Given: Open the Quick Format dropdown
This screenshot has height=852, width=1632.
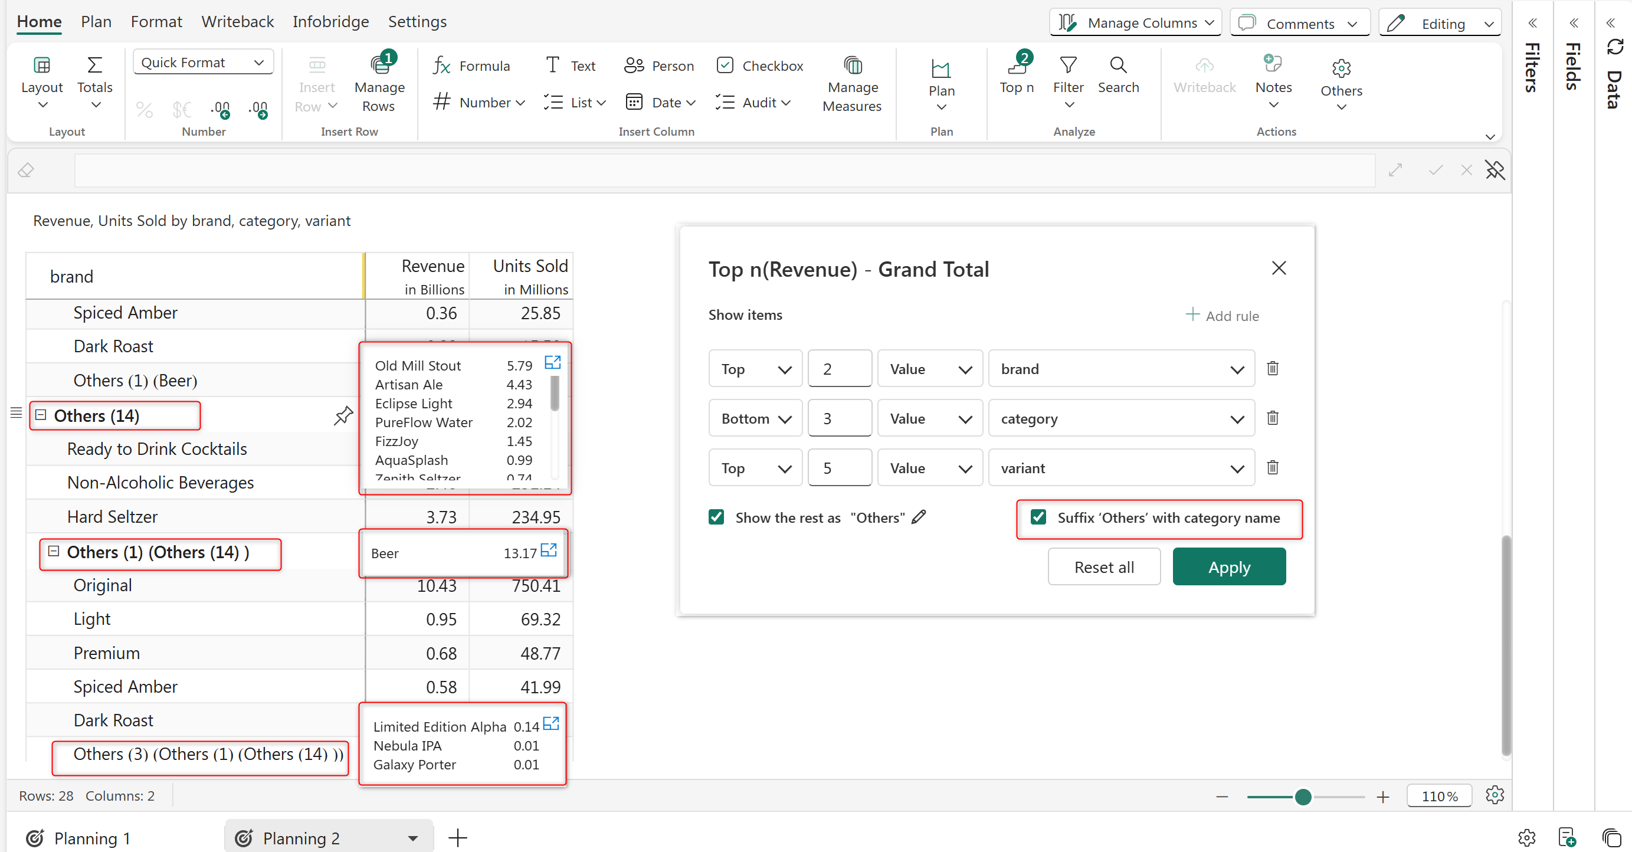Looking at the screenshot, I should click(203, 62).
